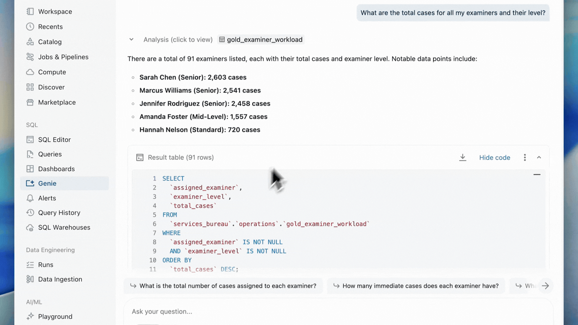Screen dimensions: 578x325
Task: Open the SQL Editor
Action: (54, 139)
